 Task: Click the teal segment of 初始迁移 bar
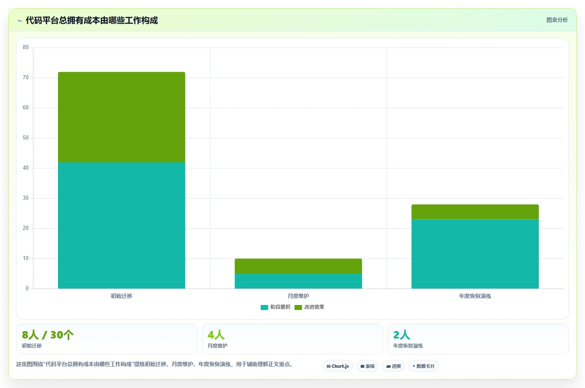[x=121, y=225]
